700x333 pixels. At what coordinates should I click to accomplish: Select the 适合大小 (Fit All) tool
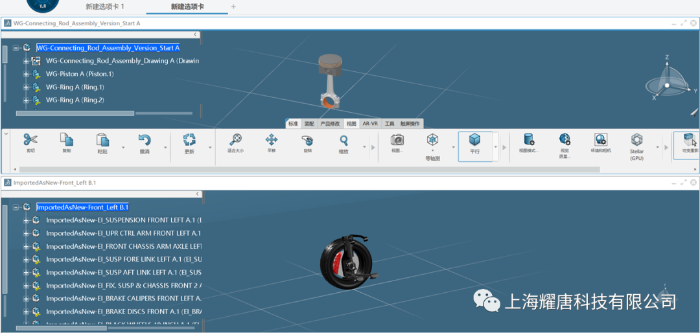[x=235, y=140]
